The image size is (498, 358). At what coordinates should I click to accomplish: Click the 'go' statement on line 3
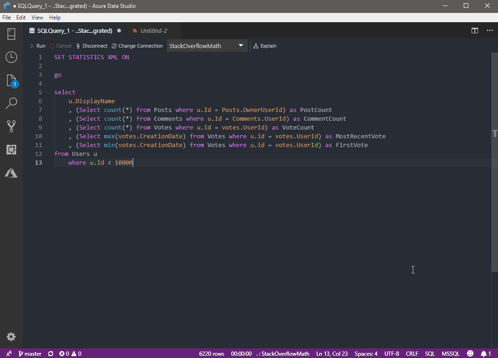[x=58, y=75]
